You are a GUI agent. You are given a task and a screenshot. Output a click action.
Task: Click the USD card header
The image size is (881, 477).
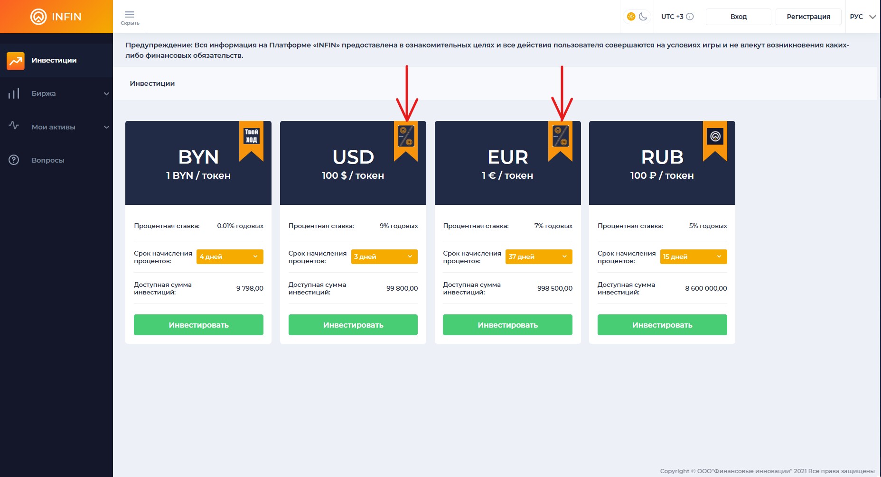coord(353,163)
